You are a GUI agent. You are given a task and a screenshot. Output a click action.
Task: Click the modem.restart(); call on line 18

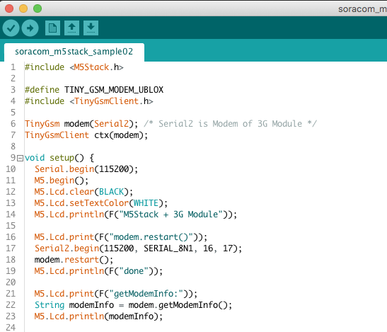pyautogui.click(x=74, y=260)
